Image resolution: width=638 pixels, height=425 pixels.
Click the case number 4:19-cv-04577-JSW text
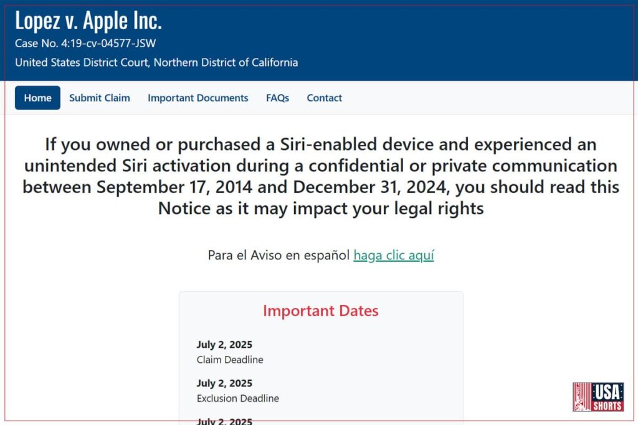pyautogui.click(x=85, y=43)
